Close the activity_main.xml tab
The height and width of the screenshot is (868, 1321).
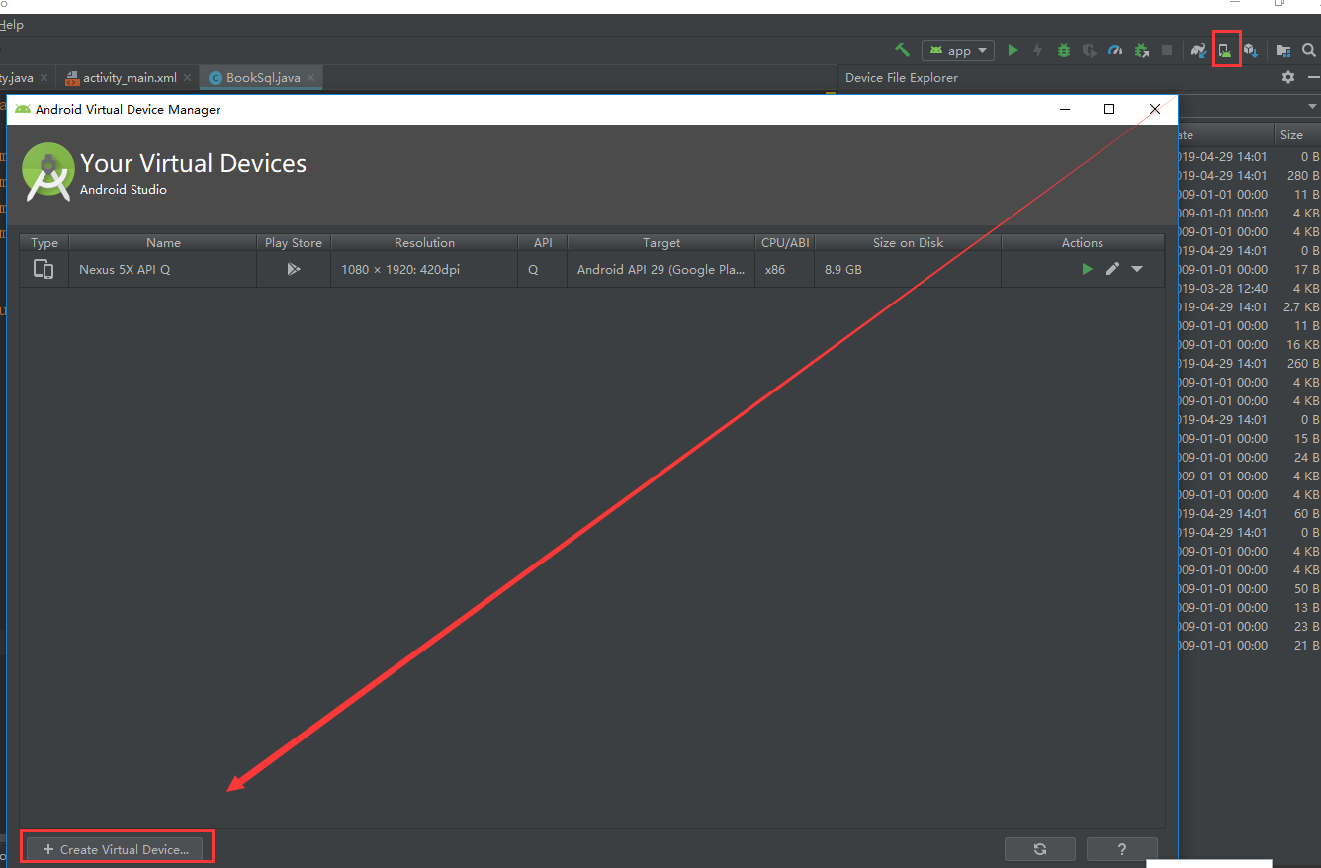187,77
